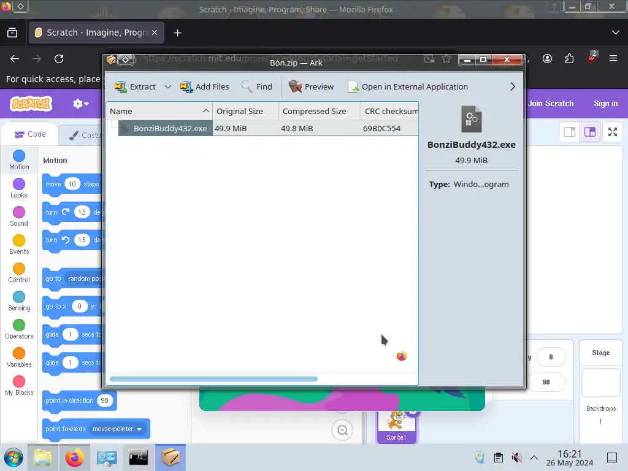This screenshot has height=471, width=628.
Task: Switch to large stage layout
Action: pyautogui.click(x=589, y=132)
